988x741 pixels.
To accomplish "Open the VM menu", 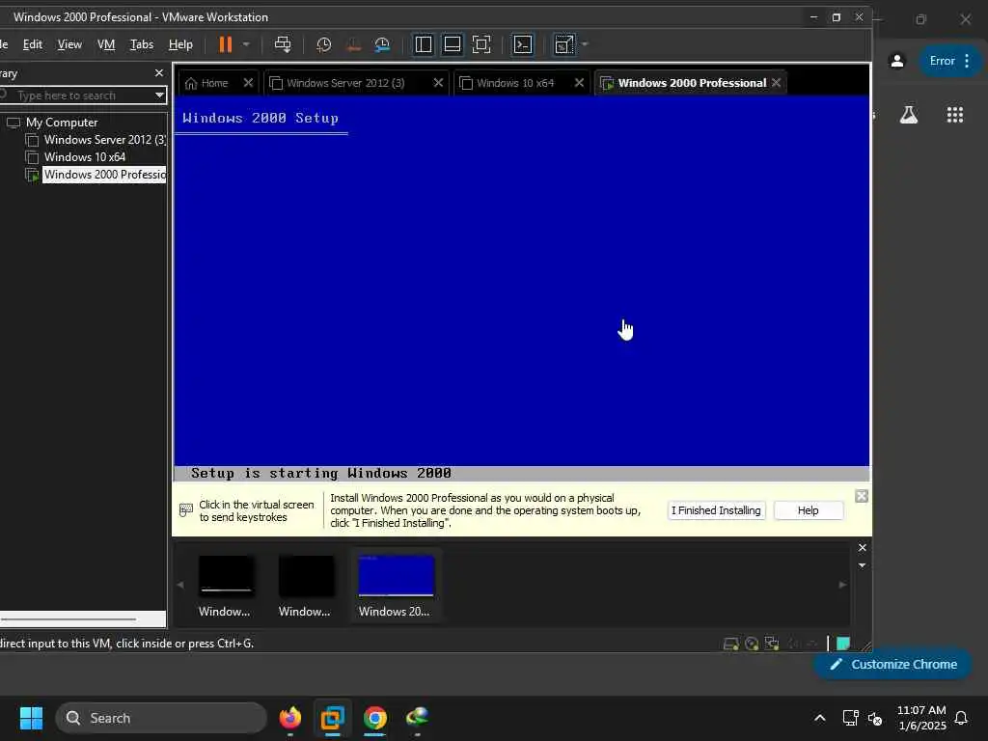I will 106,44.
